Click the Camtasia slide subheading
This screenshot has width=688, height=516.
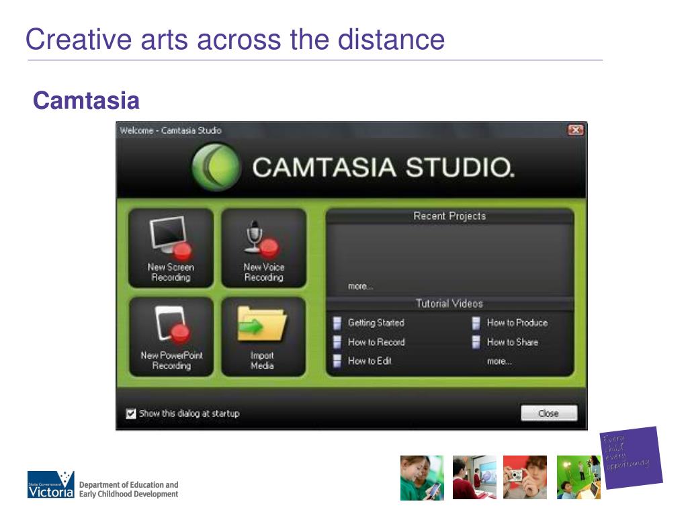point(86,101)
